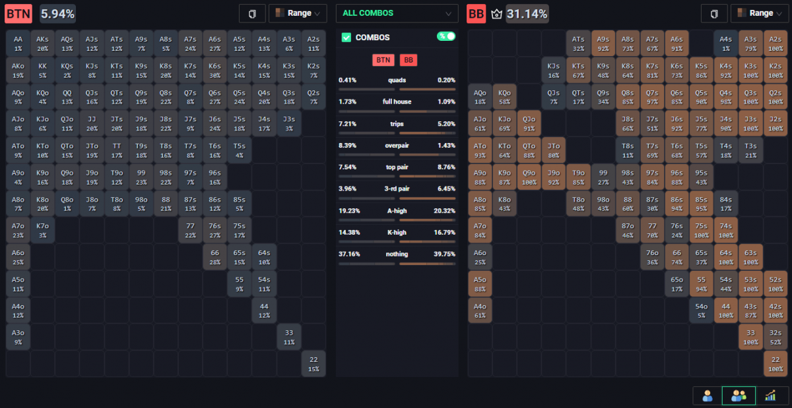Toggle the BB pill in the COMBOS panel
Screen dimensions: 792x408
(x=409, y=60)
